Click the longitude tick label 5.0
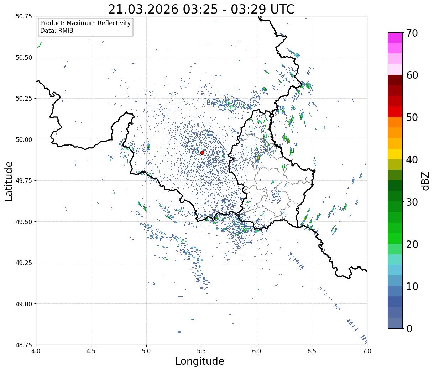The height and width of the screenshot is (370, 434). [146, 351]
